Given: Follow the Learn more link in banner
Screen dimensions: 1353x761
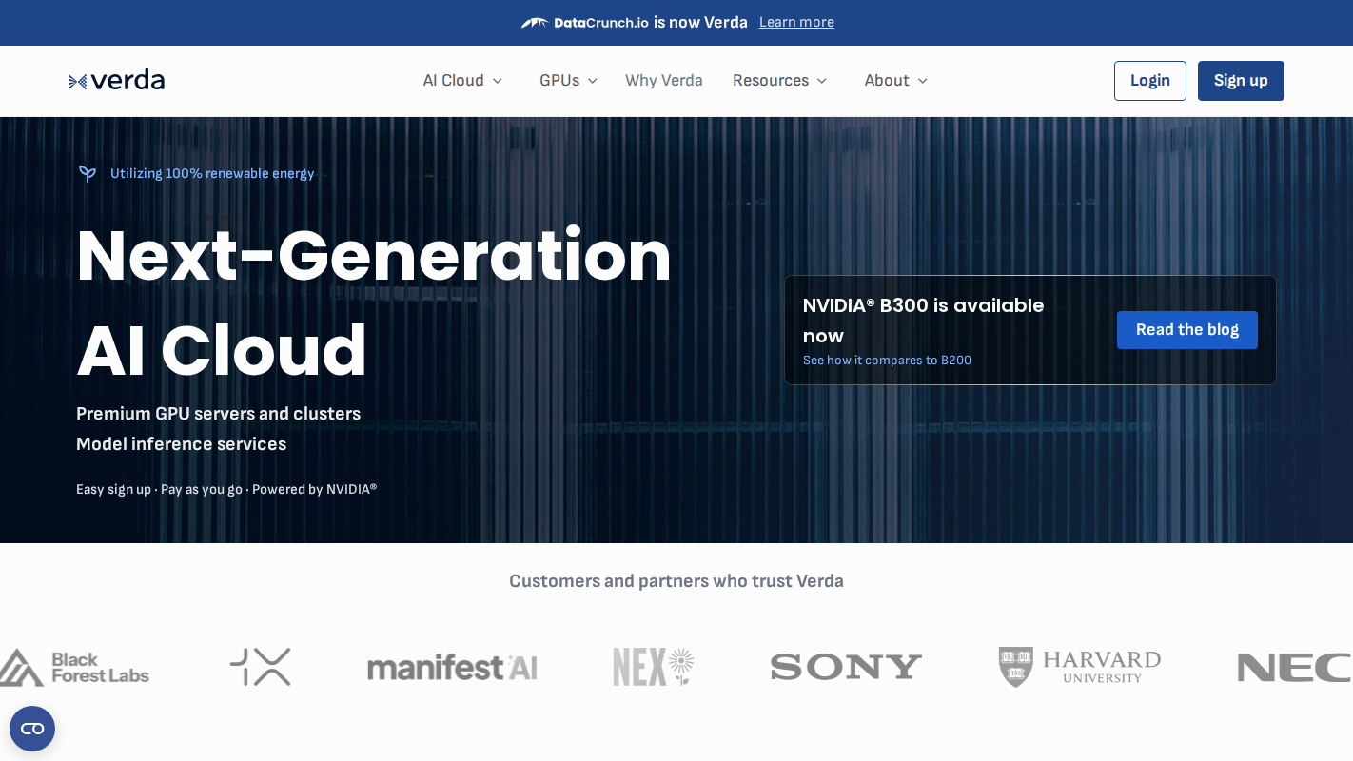Looking at the screenshot, I should point(796,22).
